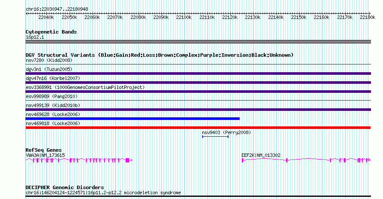383x199 pixels.
Task: Click the magenta VWA3A gene structure
Action: coord(79,160)
